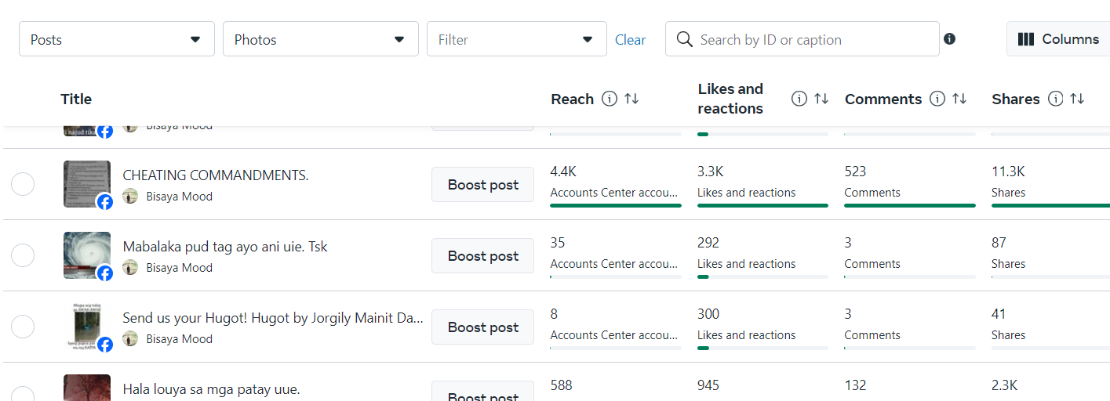Open the Columns button
1110x401 pixels.
(x=1057, y=39)
